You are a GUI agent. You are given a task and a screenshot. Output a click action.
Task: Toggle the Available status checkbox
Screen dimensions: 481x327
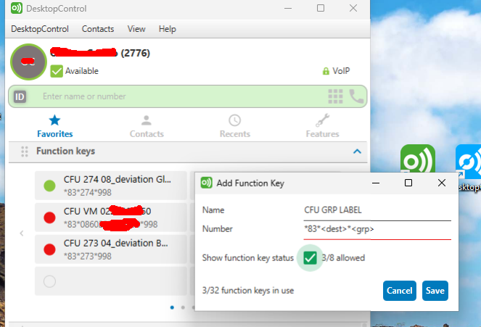[x=57, y=71]
